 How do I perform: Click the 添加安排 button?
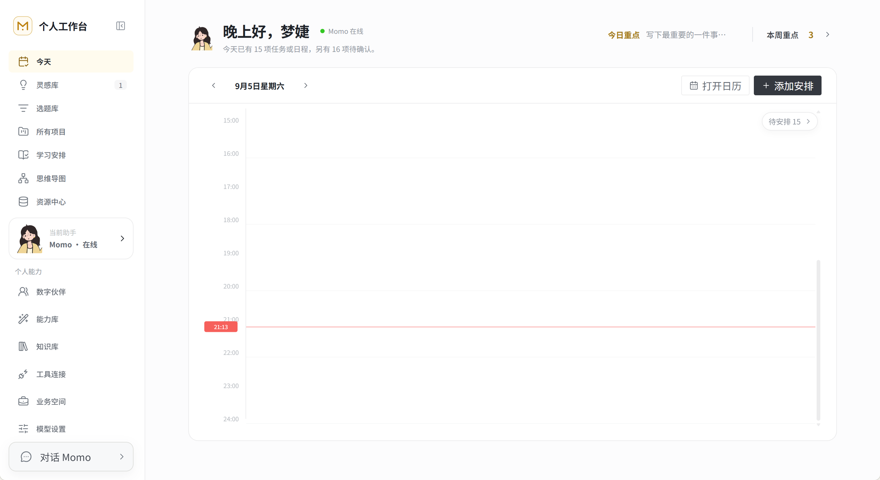coord(787,86)
